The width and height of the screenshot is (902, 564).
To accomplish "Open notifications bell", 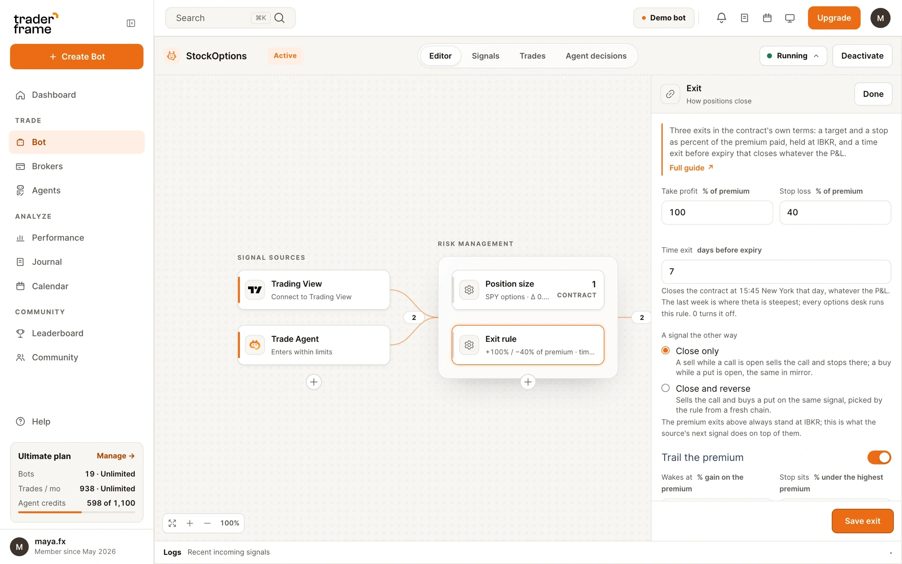I will point(721,18).
